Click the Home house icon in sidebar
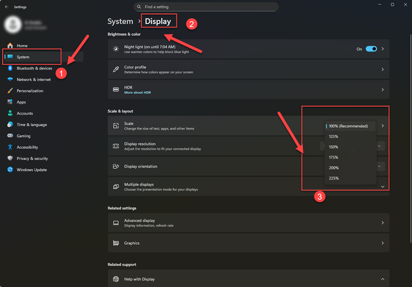412x287 pixels. tap(10, 45)
